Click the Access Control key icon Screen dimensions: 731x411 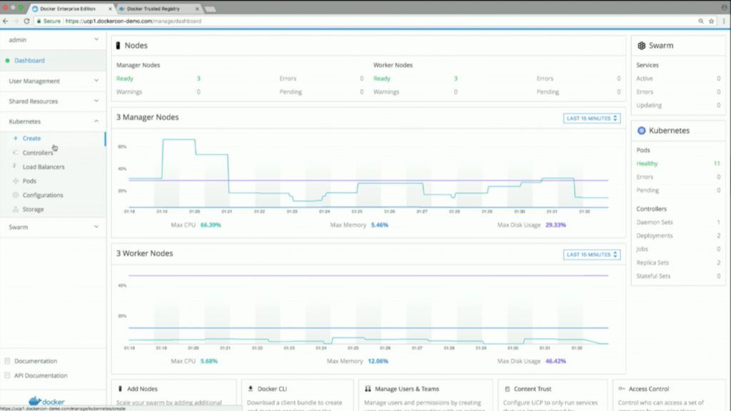pyautogui.click(x=622, y=389)
